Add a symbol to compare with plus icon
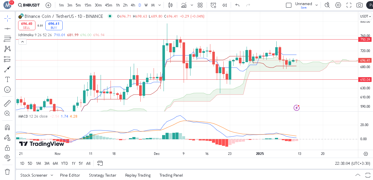373x180 pixels. (x=48, y=5)
